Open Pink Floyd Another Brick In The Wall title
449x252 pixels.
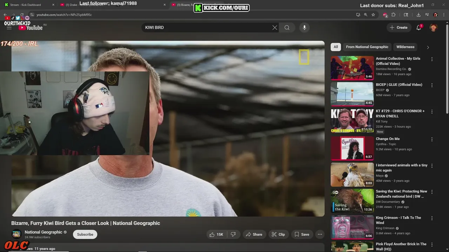(x=401, y=246)
